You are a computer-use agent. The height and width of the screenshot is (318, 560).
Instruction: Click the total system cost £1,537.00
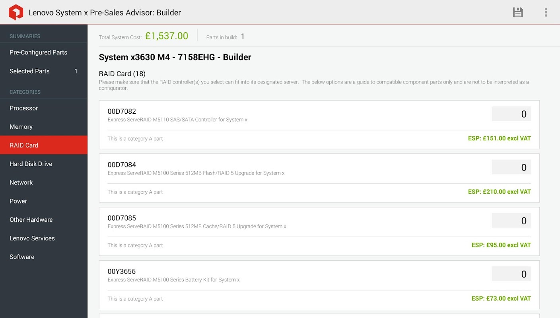pyautogui.click(x=167, y=36)
